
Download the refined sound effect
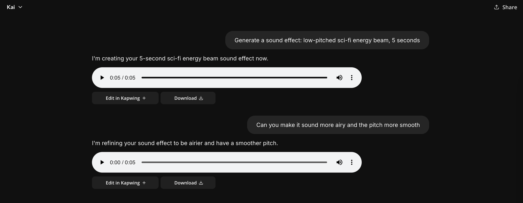[188, 183]
